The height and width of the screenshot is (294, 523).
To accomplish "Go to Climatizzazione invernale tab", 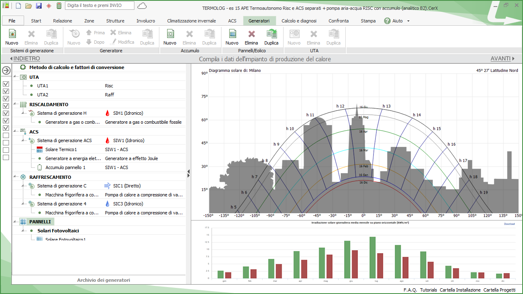I will pyautogui.click(x=192, y=21).
